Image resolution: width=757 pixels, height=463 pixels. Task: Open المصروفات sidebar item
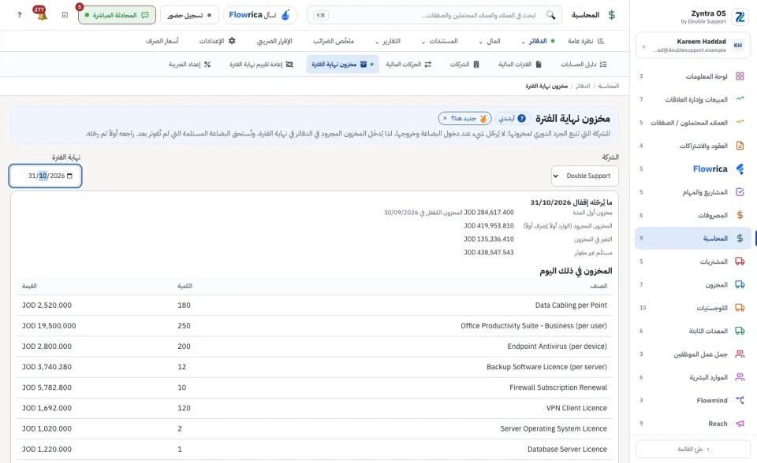tap(693, 215)
